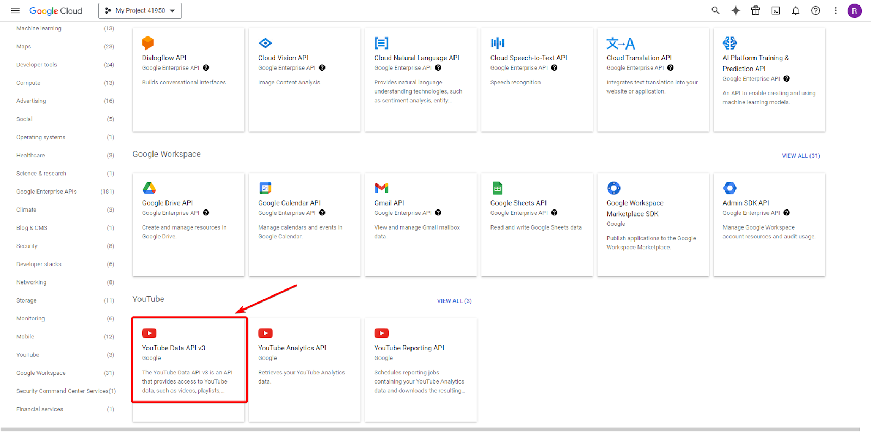This screenshot has width=871, height=432.
Task: Click VIEW ALL (3) for YouTube
Action: (x=454, y=301)
